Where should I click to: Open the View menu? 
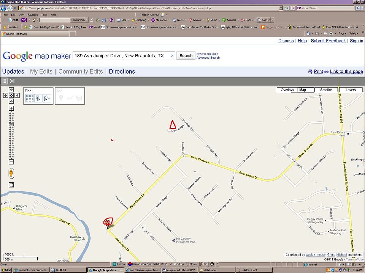21,15
